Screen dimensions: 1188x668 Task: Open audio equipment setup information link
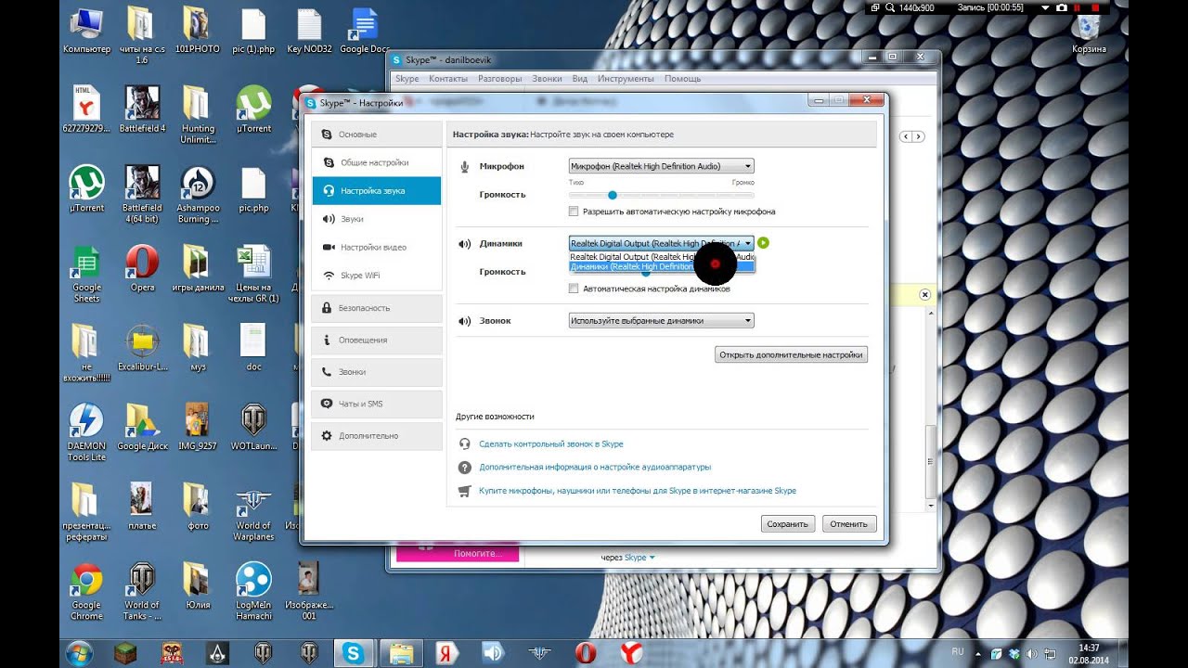pos(595,467)
